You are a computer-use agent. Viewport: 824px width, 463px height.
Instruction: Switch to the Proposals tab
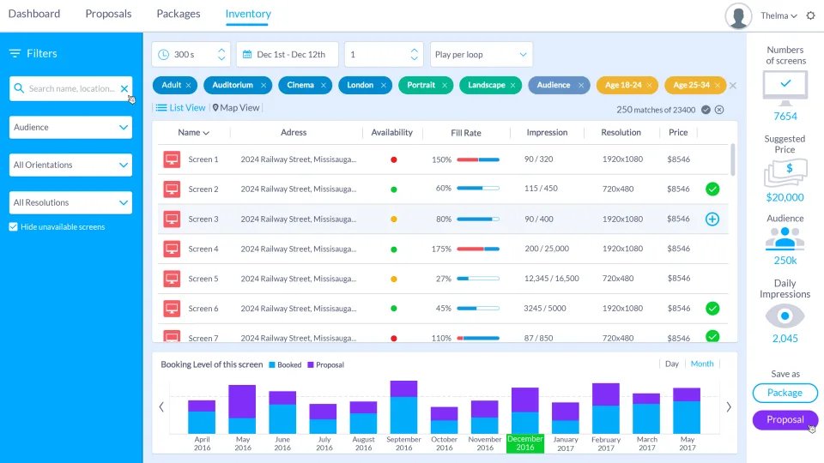(x=108, y=14)
